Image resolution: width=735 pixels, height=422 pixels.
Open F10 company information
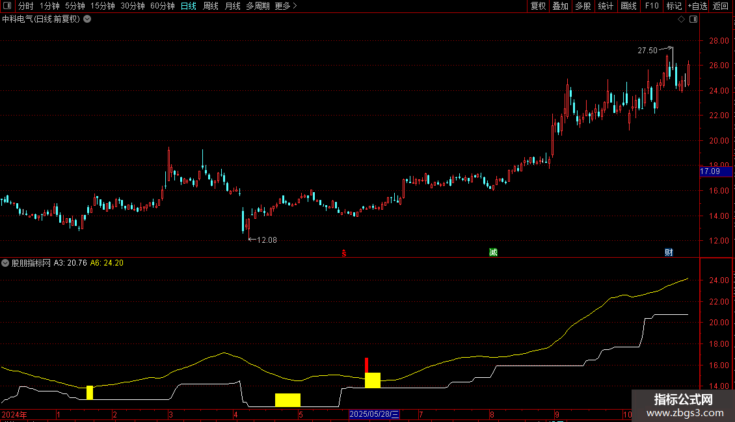click(652, 6)
